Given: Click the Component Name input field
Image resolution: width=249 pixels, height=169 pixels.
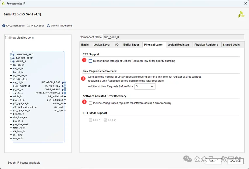Looking at the screenshot, I should pos(174,37).
